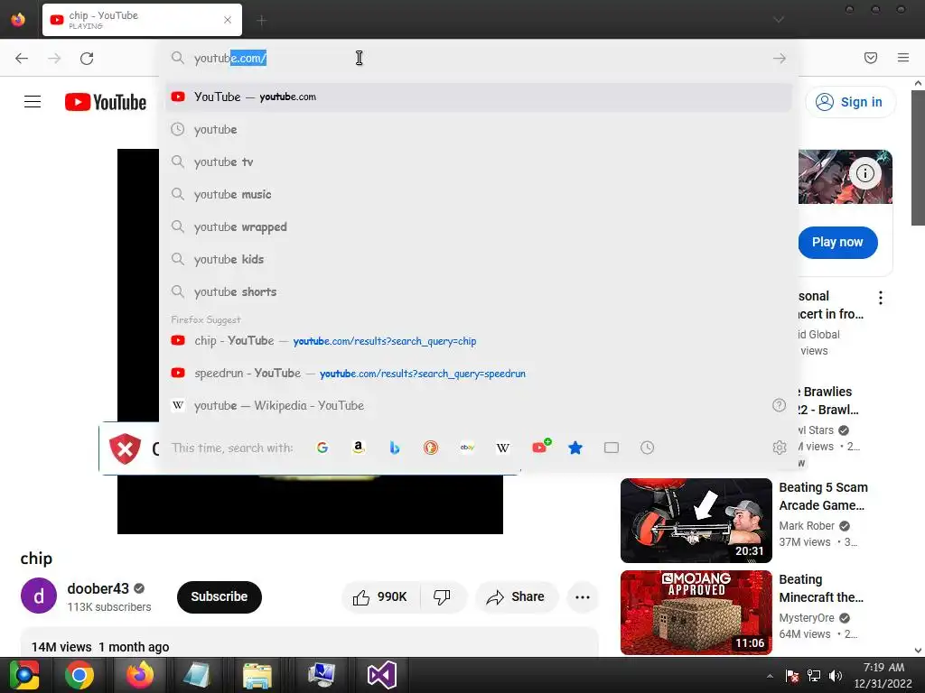The image size is (925, 693).
Task: Choose the 'youtube kids' search suggestion
Action: pyautogui.click(x=479, y=259)
